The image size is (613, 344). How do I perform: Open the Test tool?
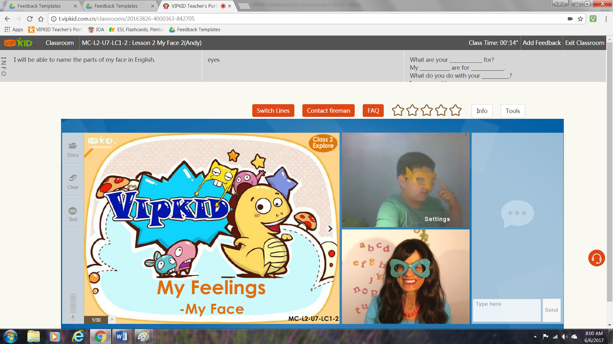(73, 214)
